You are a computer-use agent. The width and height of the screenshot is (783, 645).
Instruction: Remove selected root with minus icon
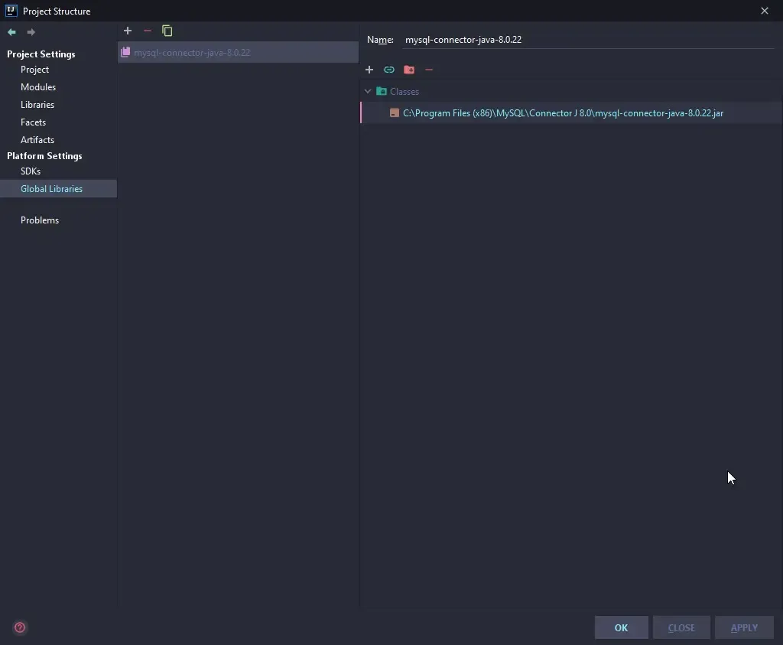(429, 70)
